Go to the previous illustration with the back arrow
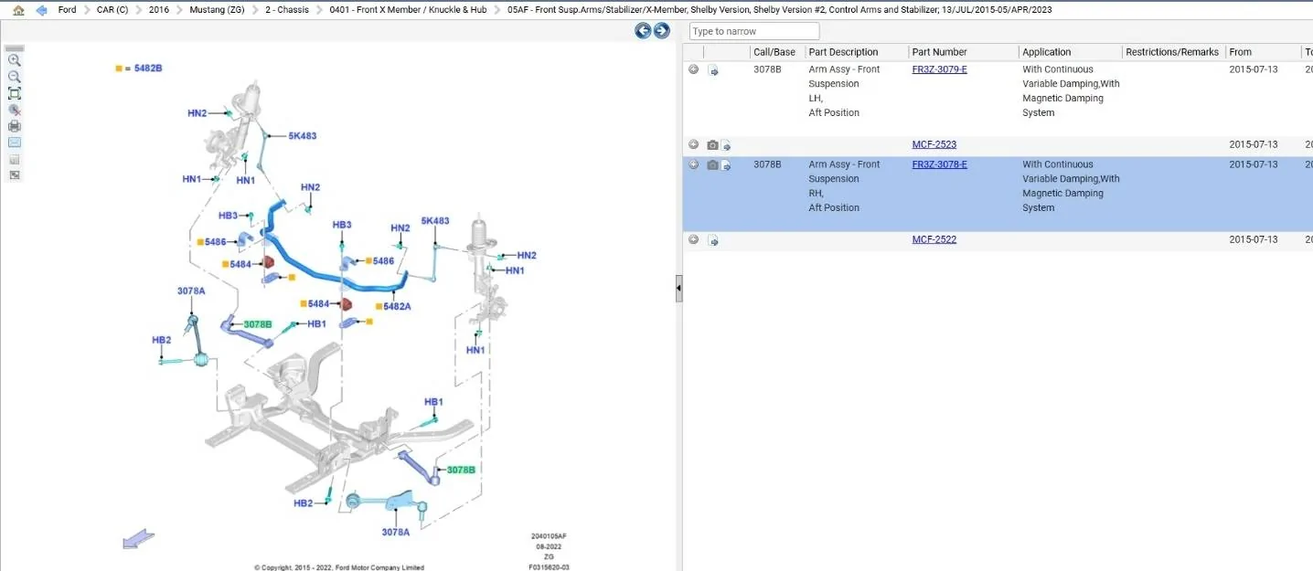 [x=643, y=31]
